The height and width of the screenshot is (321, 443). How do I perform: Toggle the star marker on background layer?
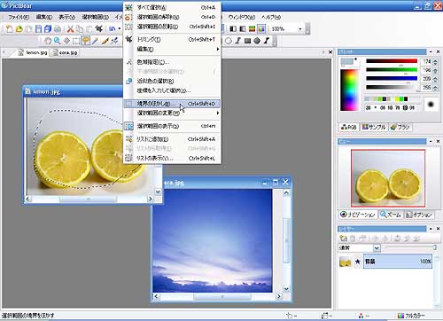coord(358,262)
